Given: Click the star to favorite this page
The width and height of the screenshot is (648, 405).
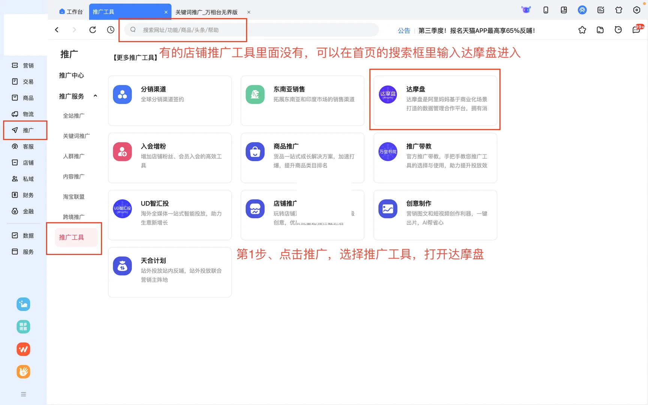Looking at the screenshot, I should click(x=582, y=30).
